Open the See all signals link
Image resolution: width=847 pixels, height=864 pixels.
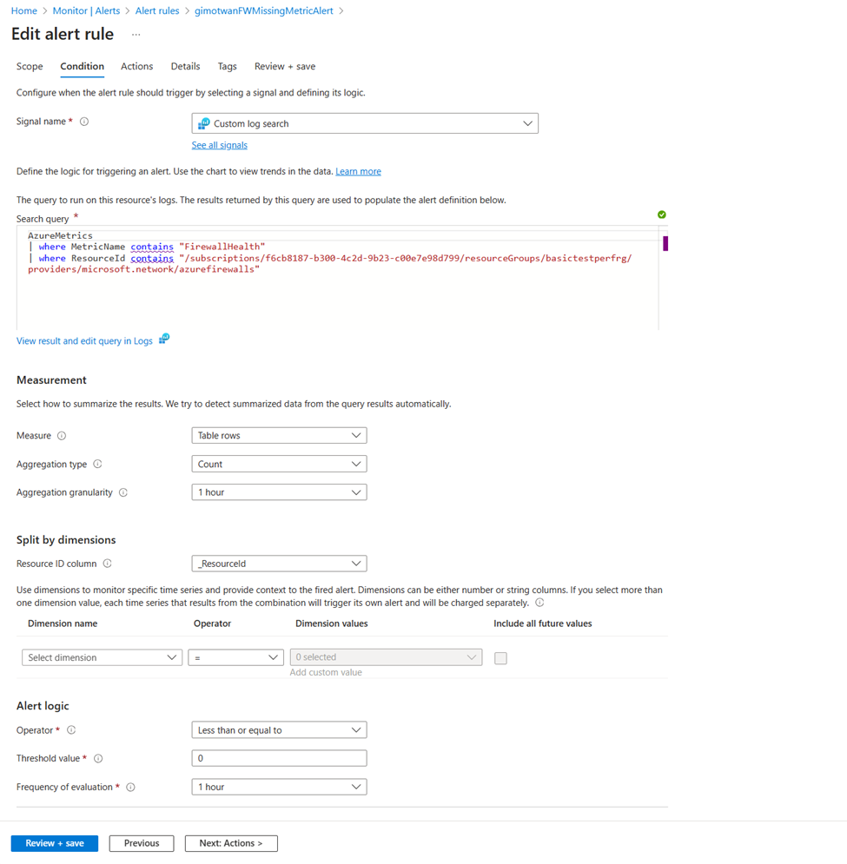tap(220, 145)
